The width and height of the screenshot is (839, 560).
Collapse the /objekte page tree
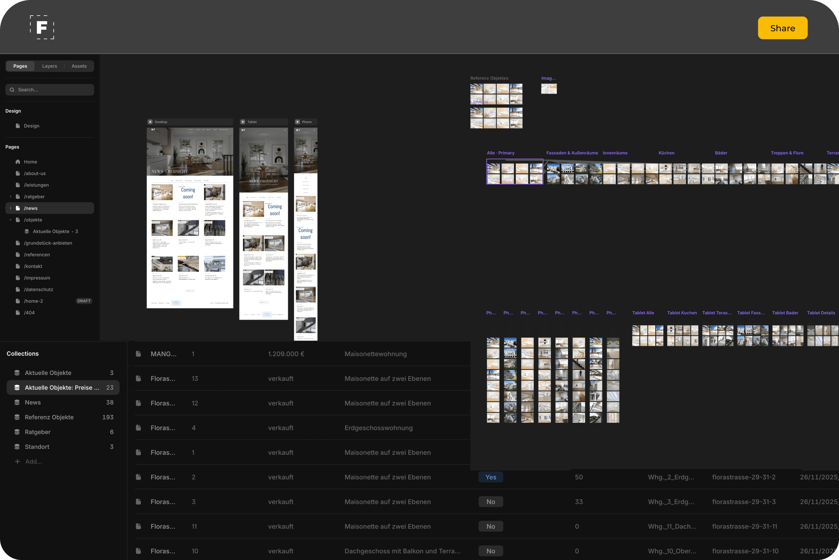[x=10, y=220]
